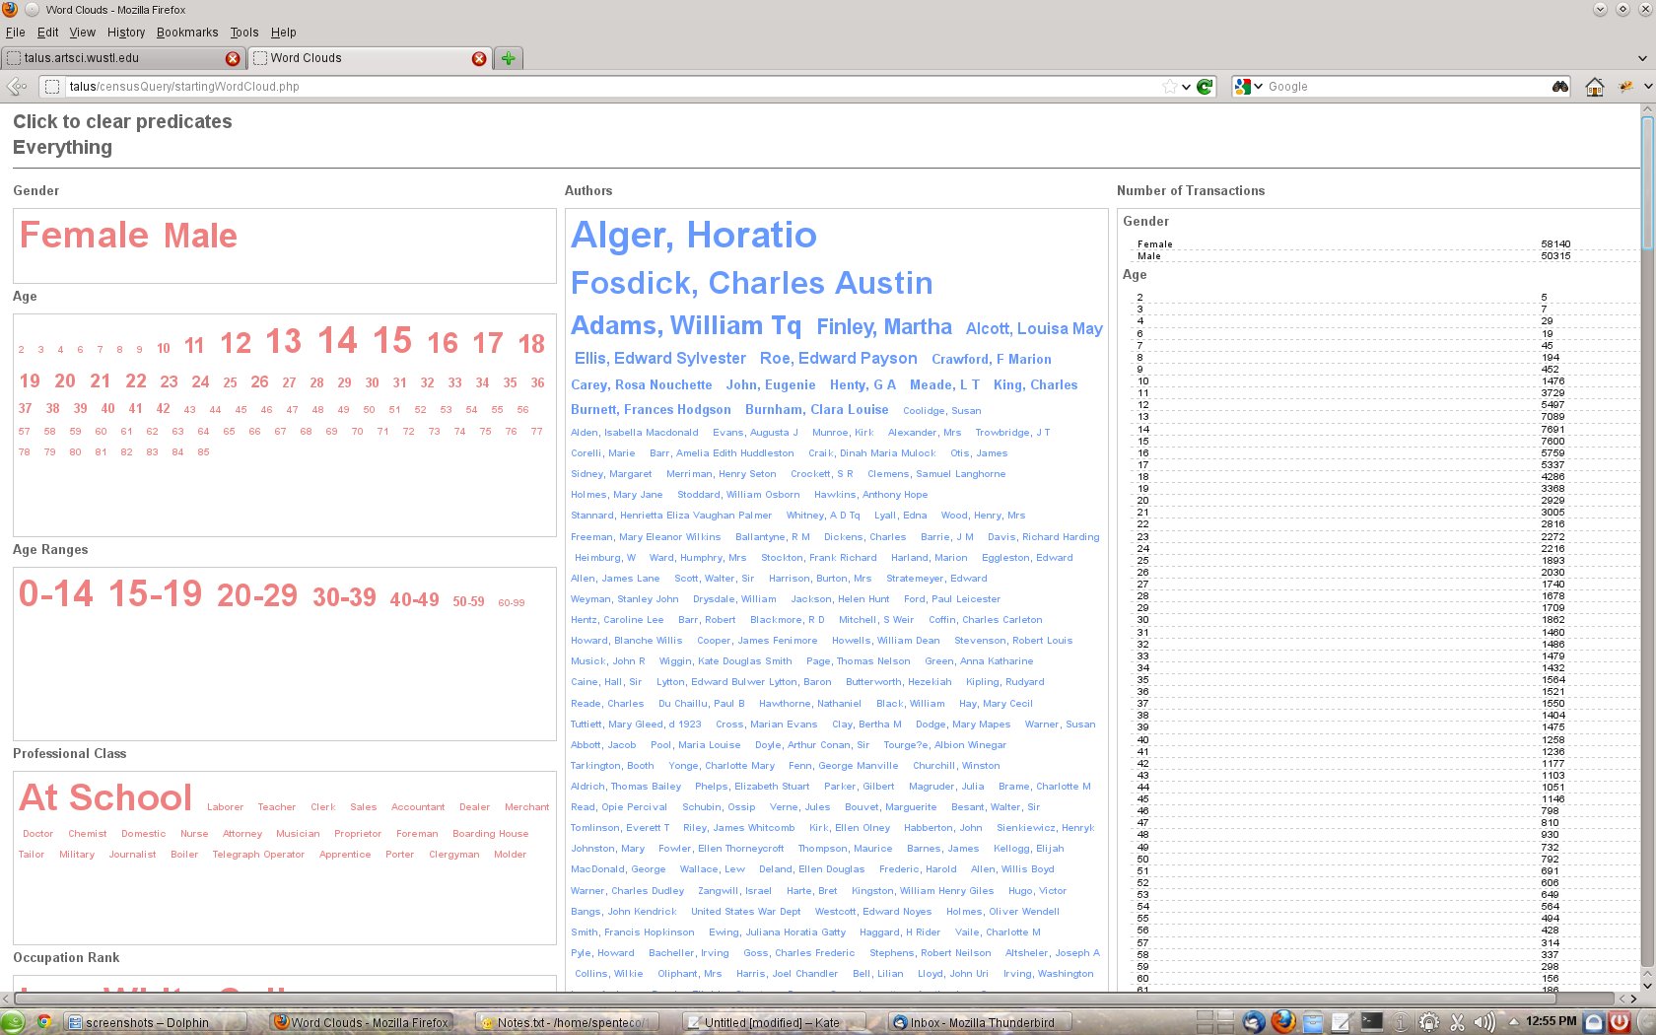Expand the hidden system tray icons arrow

[x=1512, y=1022]
